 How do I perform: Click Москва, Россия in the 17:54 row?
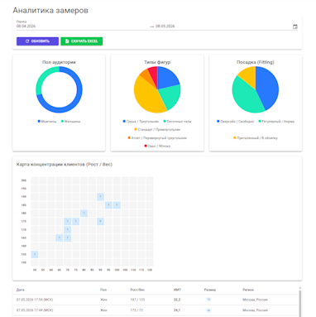[255, 300]
